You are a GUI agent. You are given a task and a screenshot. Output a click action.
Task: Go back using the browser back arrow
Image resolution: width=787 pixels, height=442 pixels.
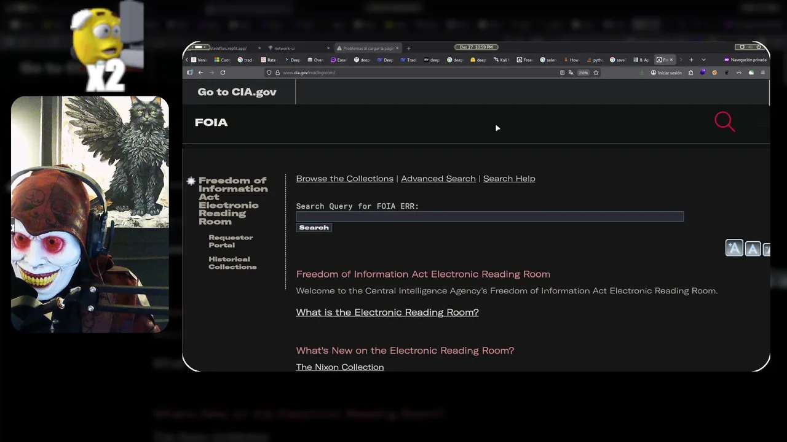coord(200,72)
